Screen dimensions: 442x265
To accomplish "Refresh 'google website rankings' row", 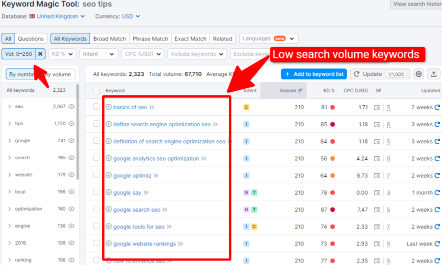I will click(437, 244).
